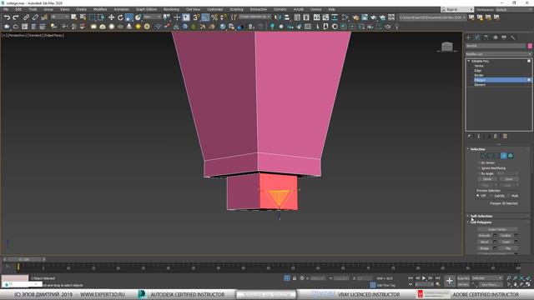The height and width of the screenshot is (300, 534).
Task: Open the Create tab plus icon
Action: [x=469, y=37]
